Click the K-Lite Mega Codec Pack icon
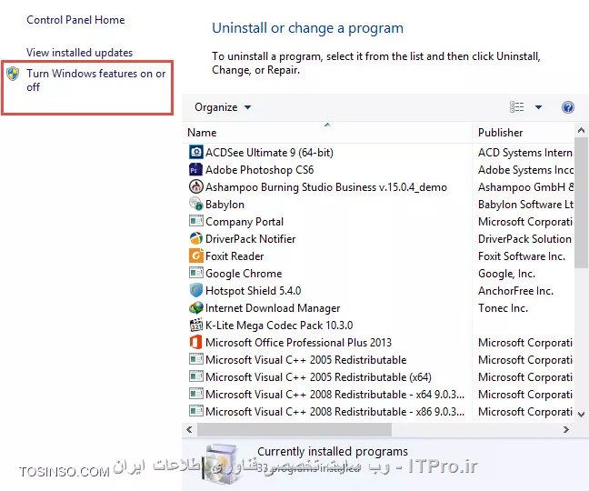Image resolution: width=589 pixels, height=491 pixels. [195, 325]
